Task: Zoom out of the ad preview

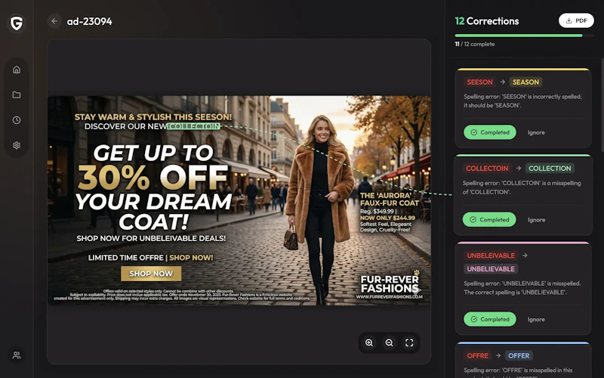Action: coord(389,342)
